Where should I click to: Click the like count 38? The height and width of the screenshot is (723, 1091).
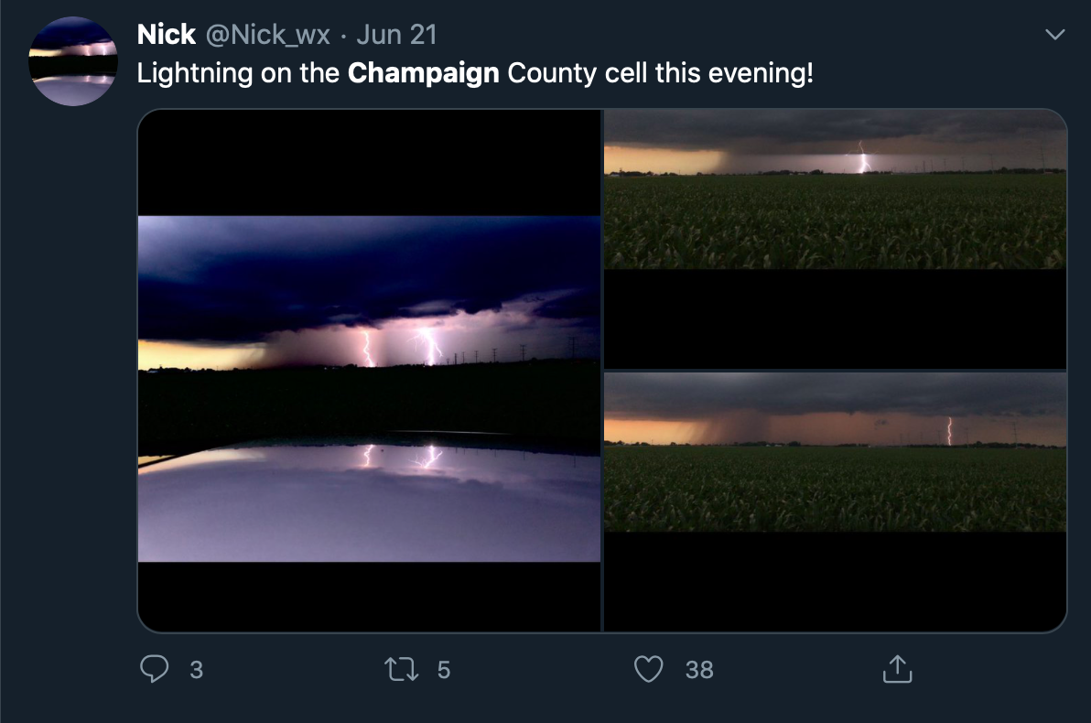coord(699,670)
